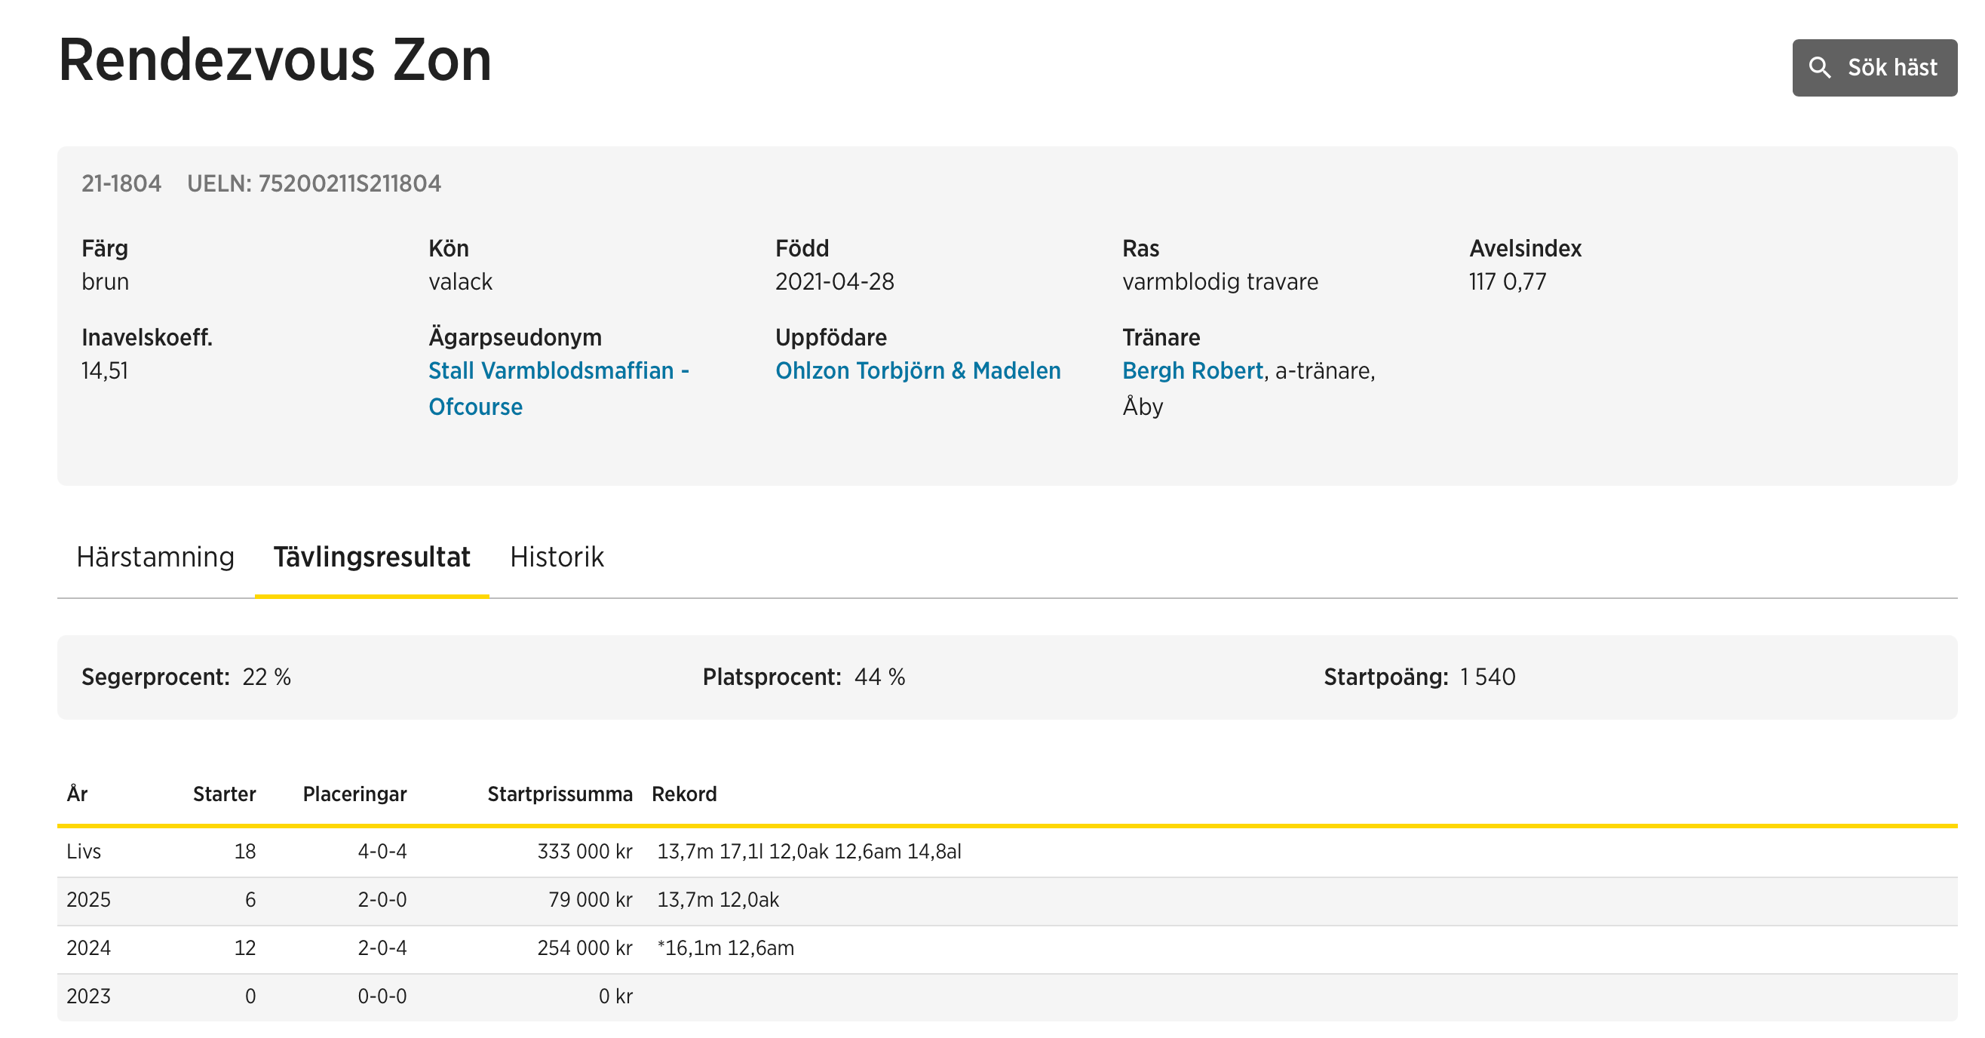
Task: Click the Platsprocent 44 % value
Action: click(879, 677)
